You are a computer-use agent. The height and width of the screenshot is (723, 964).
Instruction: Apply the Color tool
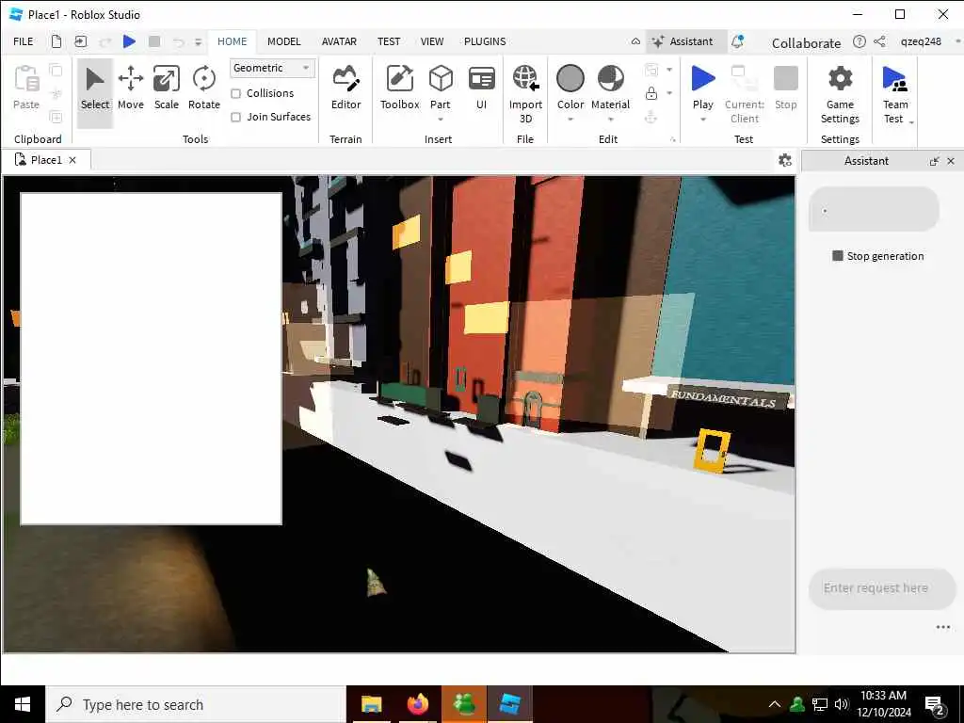(x=570, y=87)
